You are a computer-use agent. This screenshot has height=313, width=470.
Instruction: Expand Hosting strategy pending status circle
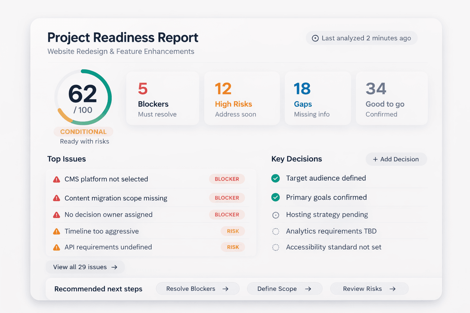(276, 215)
